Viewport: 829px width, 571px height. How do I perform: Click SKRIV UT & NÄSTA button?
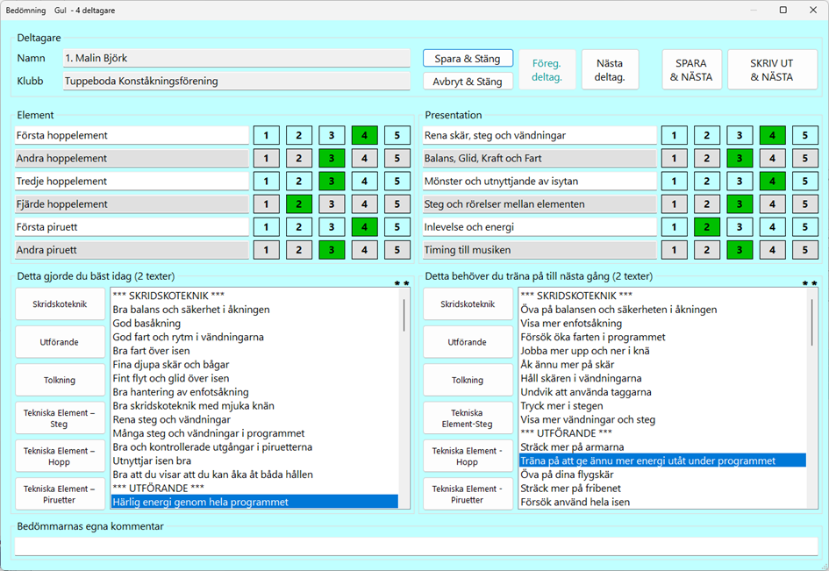(772, 70)
